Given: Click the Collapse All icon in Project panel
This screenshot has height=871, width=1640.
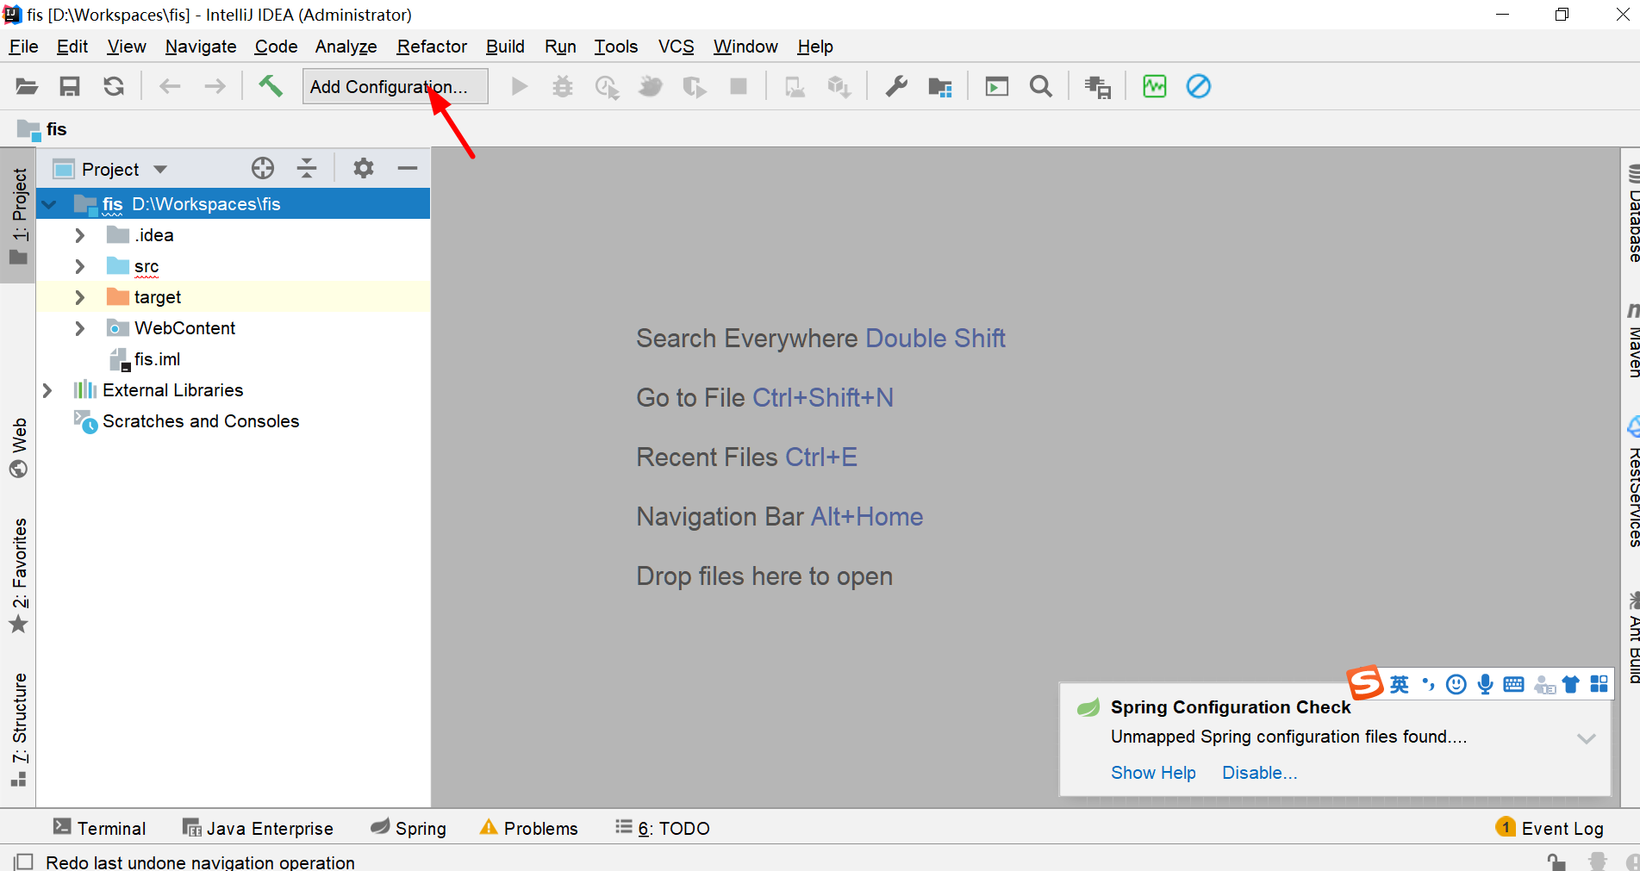Looking at the screenshot, I should coord(307,168).
